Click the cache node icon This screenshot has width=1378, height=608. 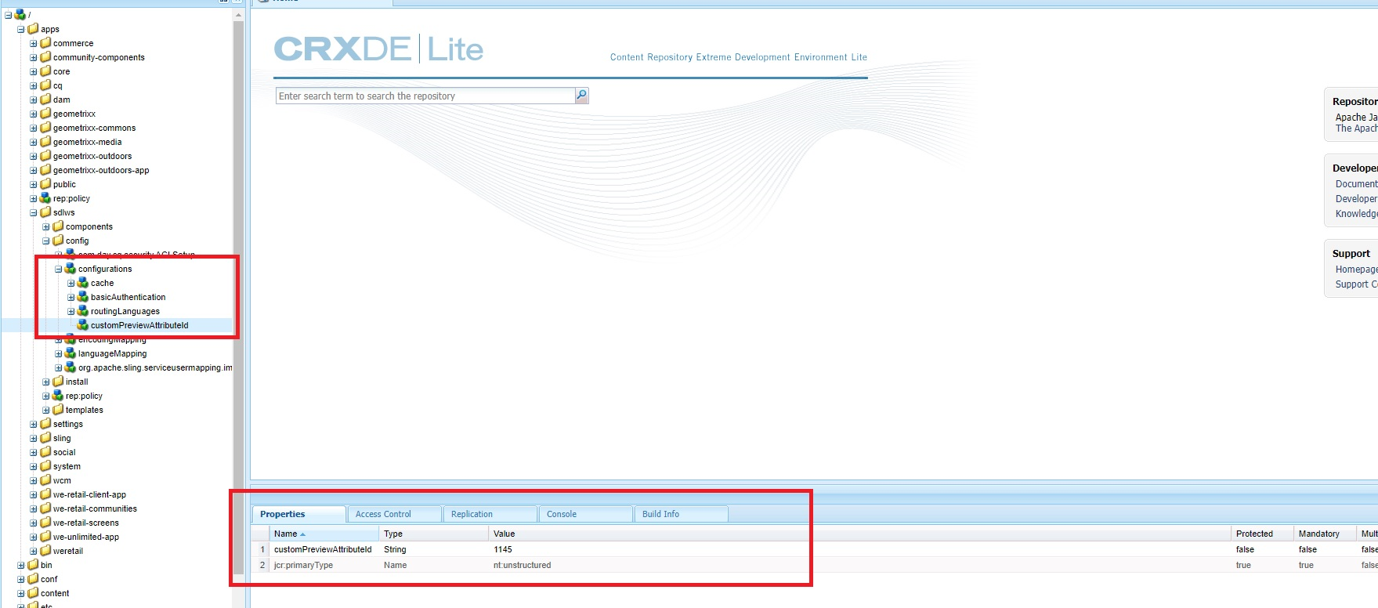click(x=83, y=283)
